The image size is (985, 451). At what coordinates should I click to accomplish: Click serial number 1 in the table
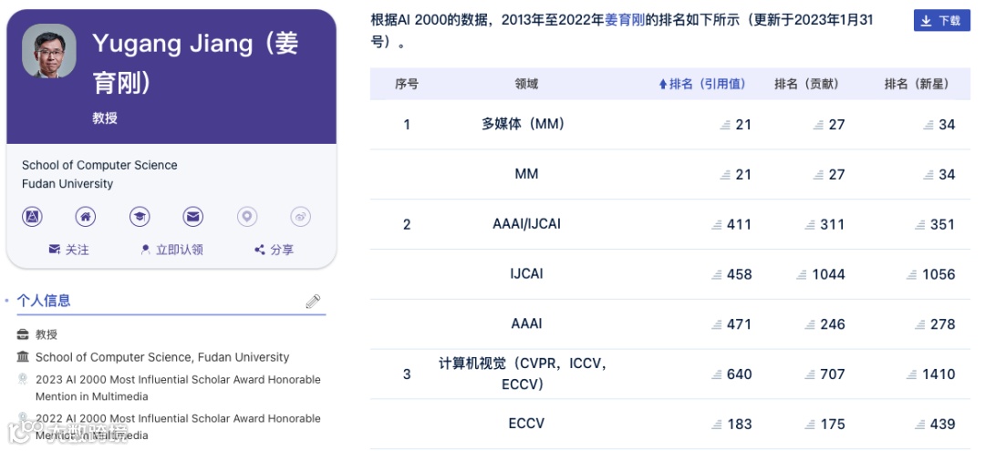click(x=407, y=125)
